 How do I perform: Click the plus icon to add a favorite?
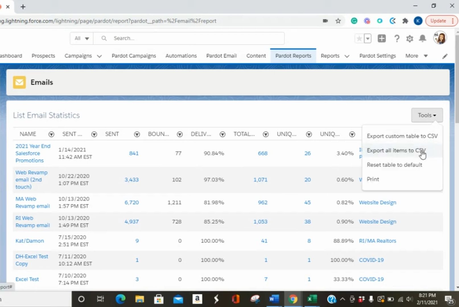[382, 38]
